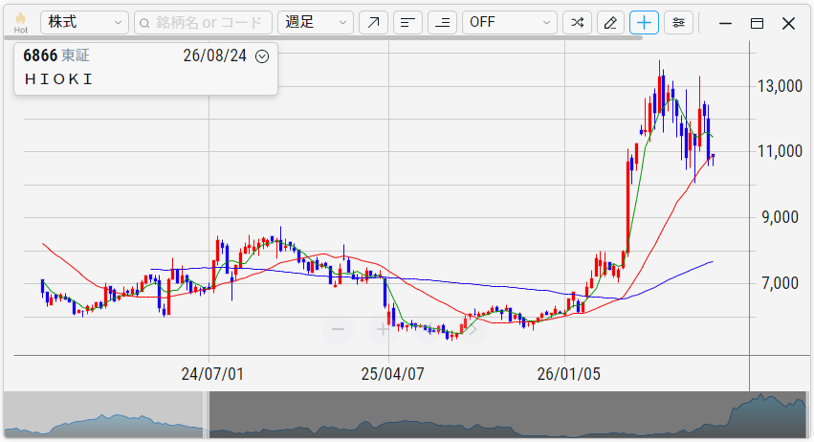
Task: Select the pencil drawing tool
Action: pos(610,22)
